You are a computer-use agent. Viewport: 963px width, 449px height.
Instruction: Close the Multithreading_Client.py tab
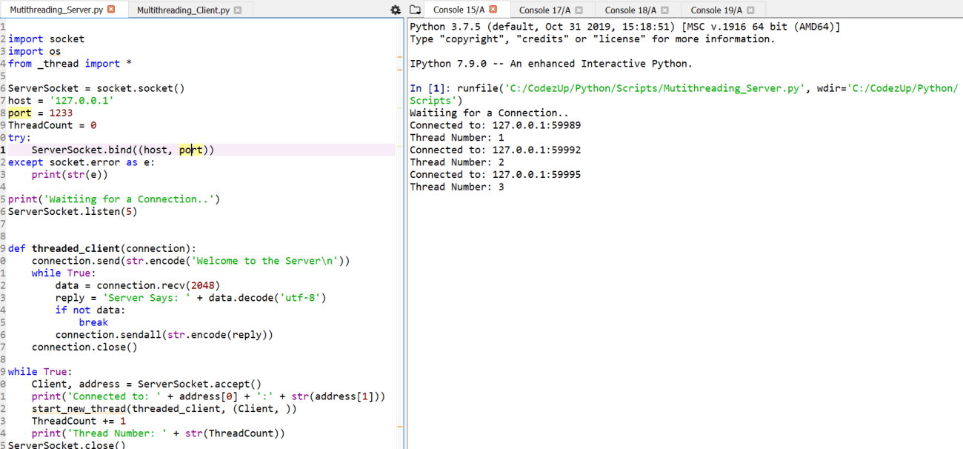coord(237,10)
